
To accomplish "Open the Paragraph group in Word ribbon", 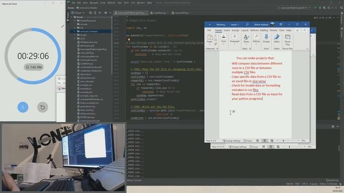I will coord(234,39).
